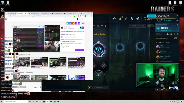This screenshot has height=103, width=184.
Task: Click the Blue Essence 20952 balance
Action: (x=148, y=20)
